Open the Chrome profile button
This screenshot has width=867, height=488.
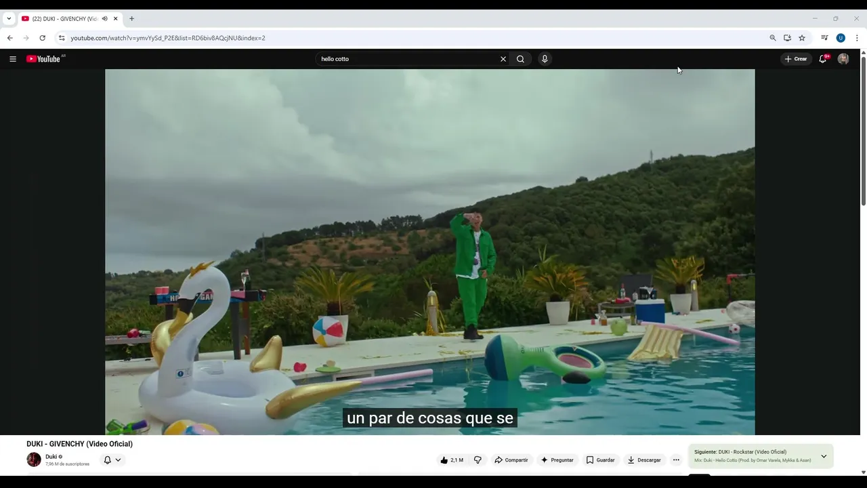[x=841, y=38]
